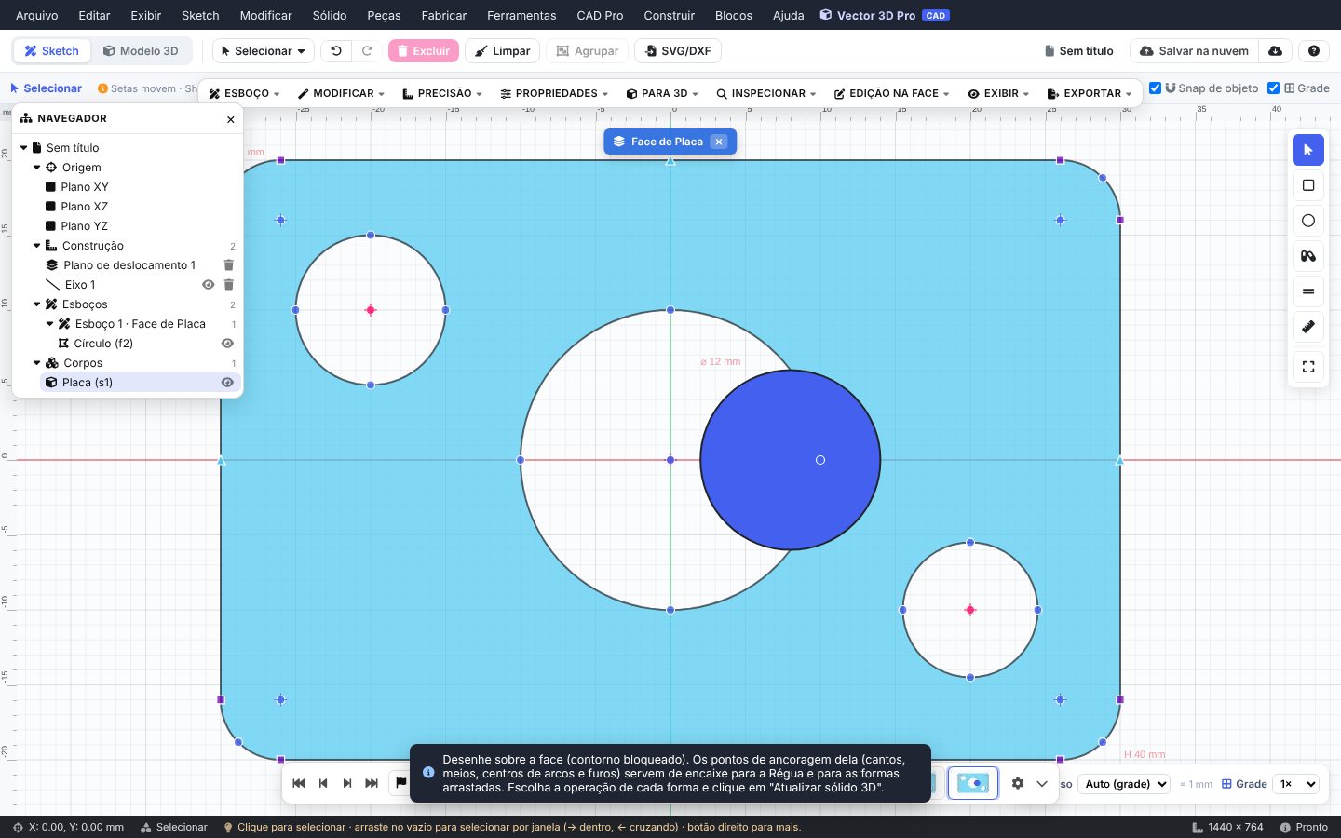Open the Auto (grade) combo box

(1125, 784)
